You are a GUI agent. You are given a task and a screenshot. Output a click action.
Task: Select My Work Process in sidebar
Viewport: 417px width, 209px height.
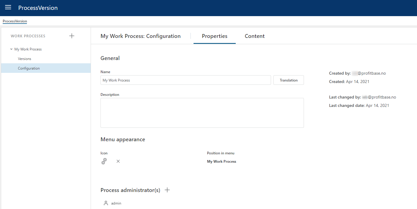pos(28,49)
